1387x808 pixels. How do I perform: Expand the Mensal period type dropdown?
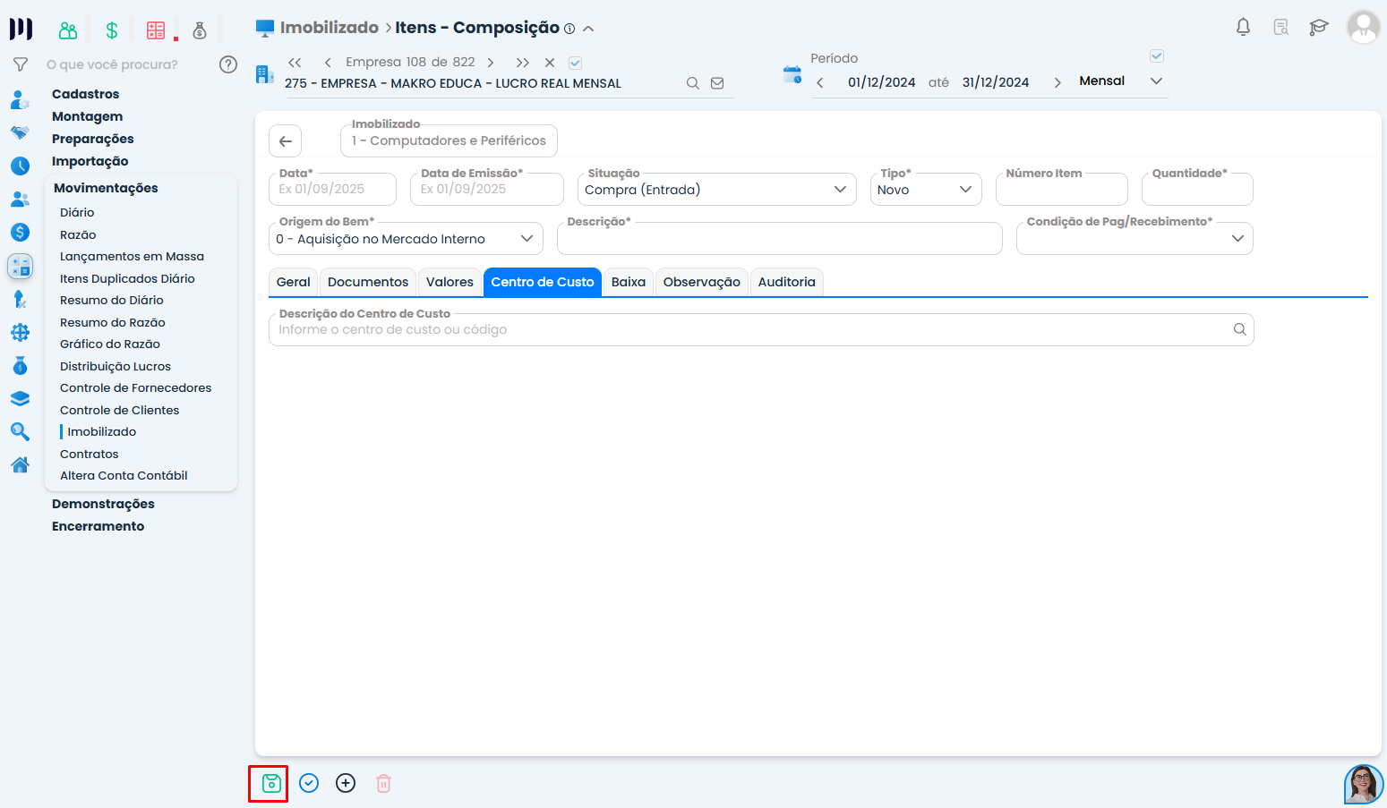click(x=1156, y=81)
